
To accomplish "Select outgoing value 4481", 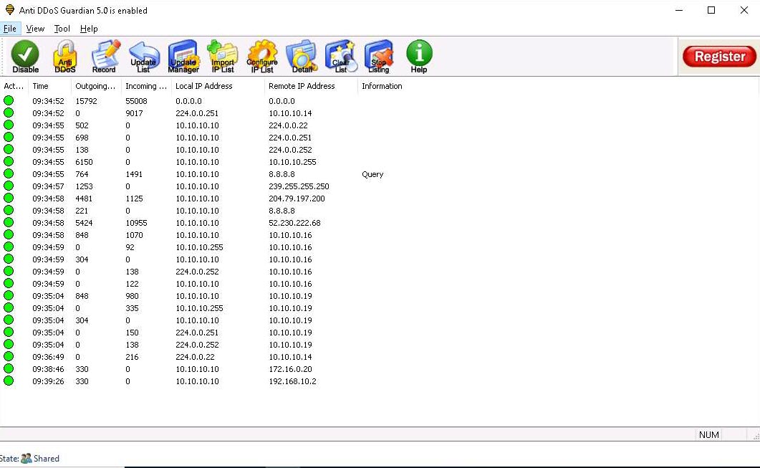I will click(x=84, y=199).
